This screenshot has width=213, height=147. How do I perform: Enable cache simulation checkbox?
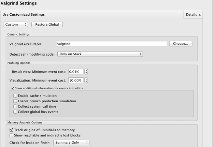15,96
